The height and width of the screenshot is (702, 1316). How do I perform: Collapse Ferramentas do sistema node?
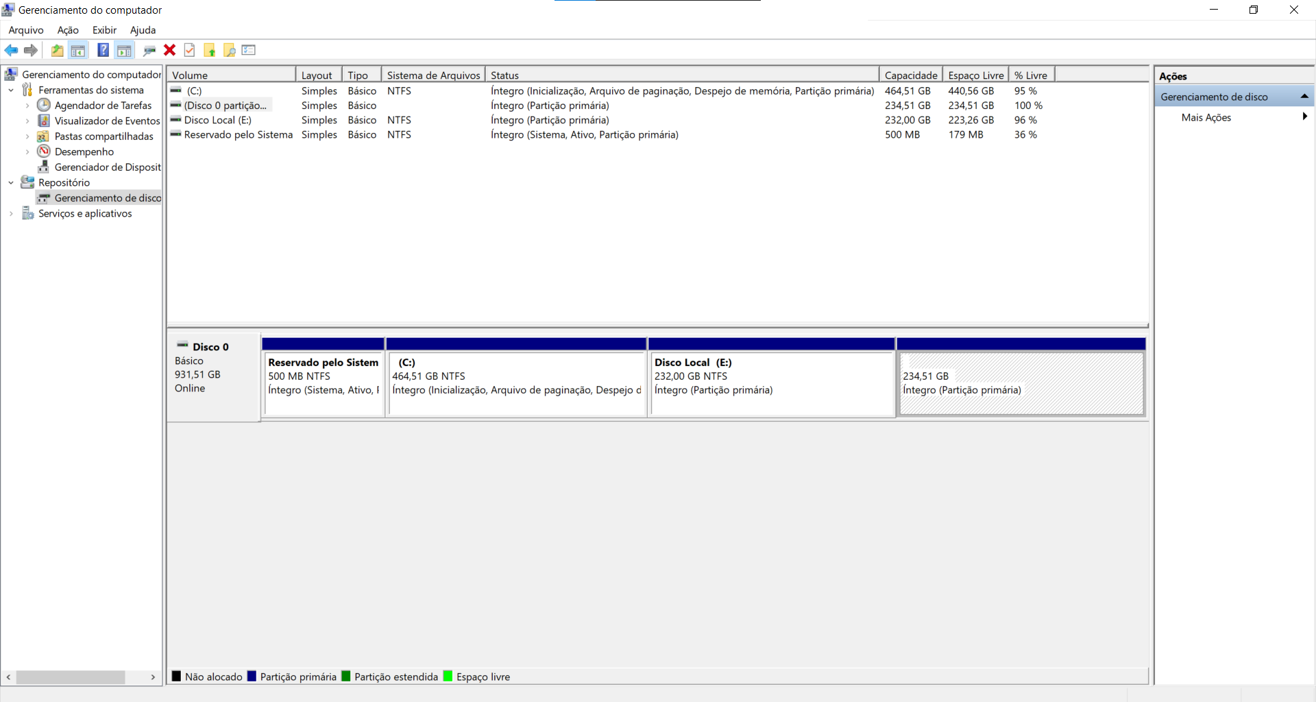(11, 90)
